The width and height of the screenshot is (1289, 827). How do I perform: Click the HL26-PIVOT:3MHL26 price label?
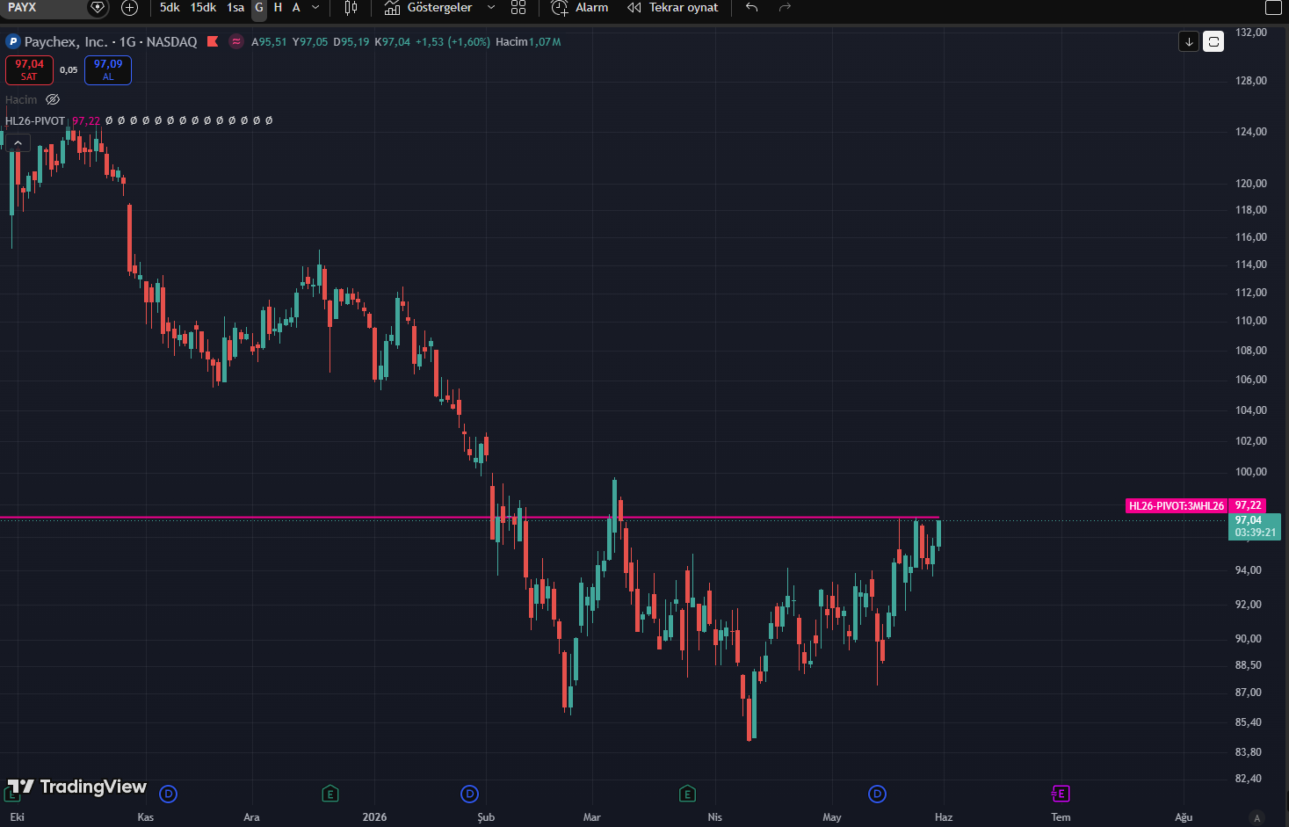click(1177, 506)
